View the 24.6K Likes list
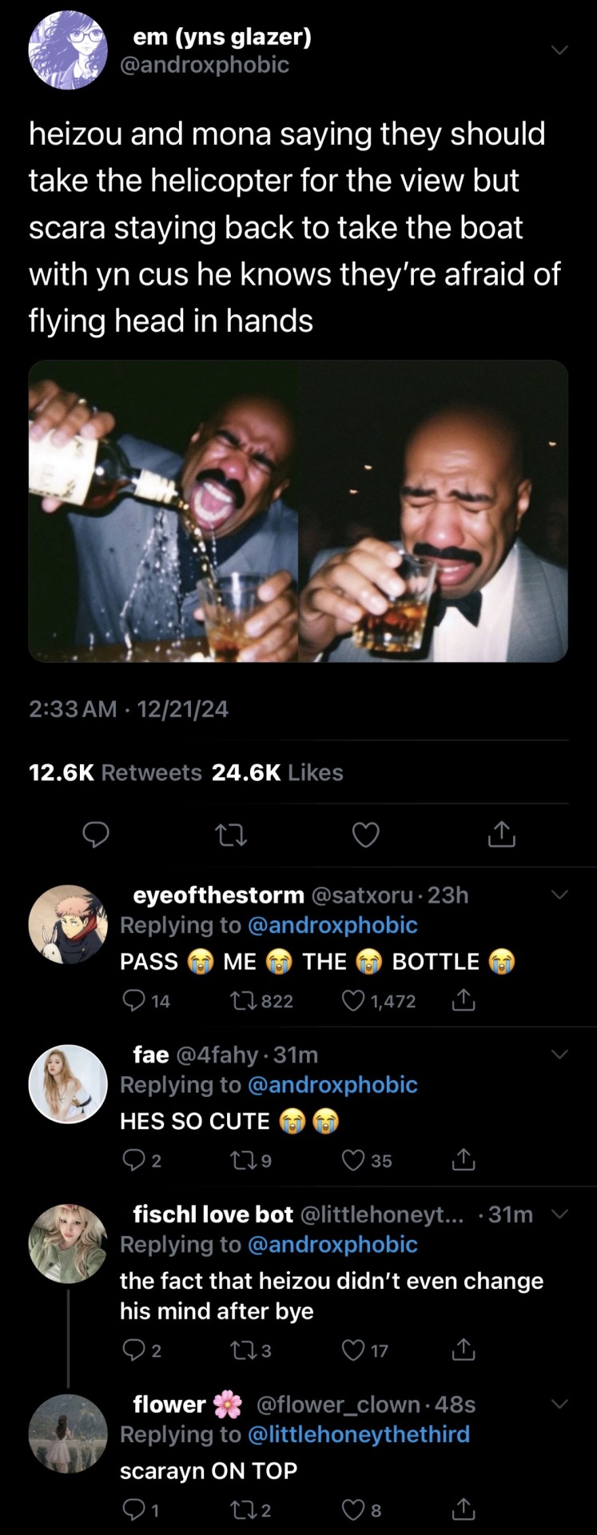The width and height of the screenshot is (597, 1535). point(277,772)
